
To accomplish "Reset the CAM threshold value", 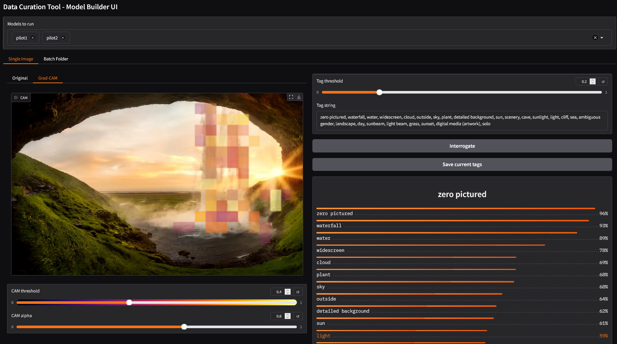I will pos(298,291).
